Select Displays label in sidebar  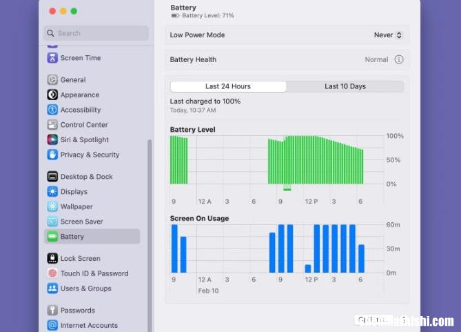(74, 191)
